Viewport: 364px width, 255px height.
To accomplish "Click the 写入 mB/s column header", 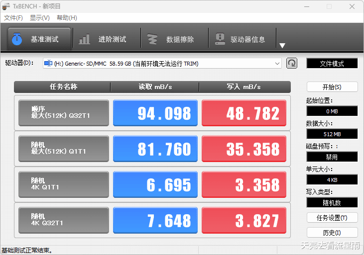I will [x=244, y=87].
